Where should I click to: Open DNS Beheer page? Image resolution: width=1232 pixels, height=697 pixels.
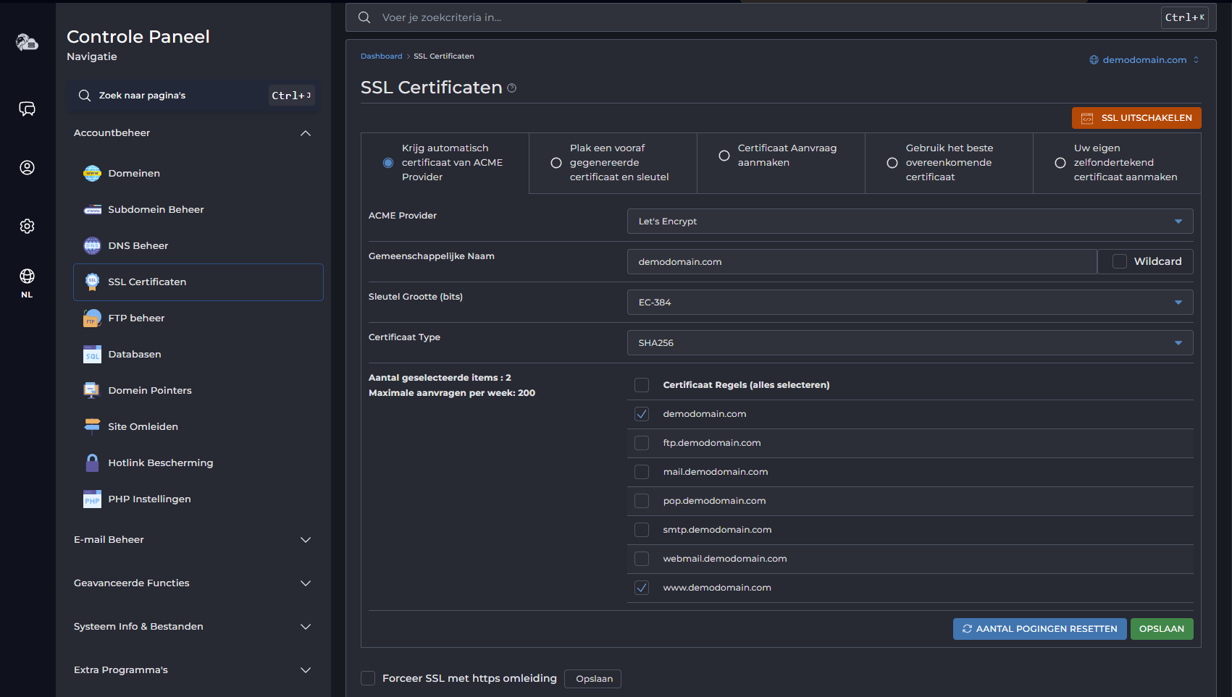pos(198,246)
